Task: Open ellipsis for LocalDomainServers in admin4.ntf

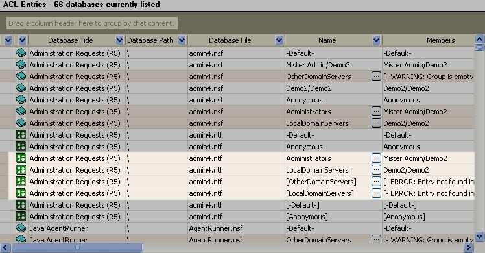Action: point(376,170)
